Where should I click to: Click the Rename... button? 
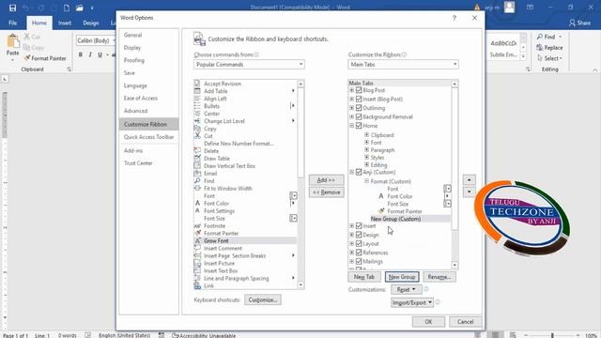(439, 277)
